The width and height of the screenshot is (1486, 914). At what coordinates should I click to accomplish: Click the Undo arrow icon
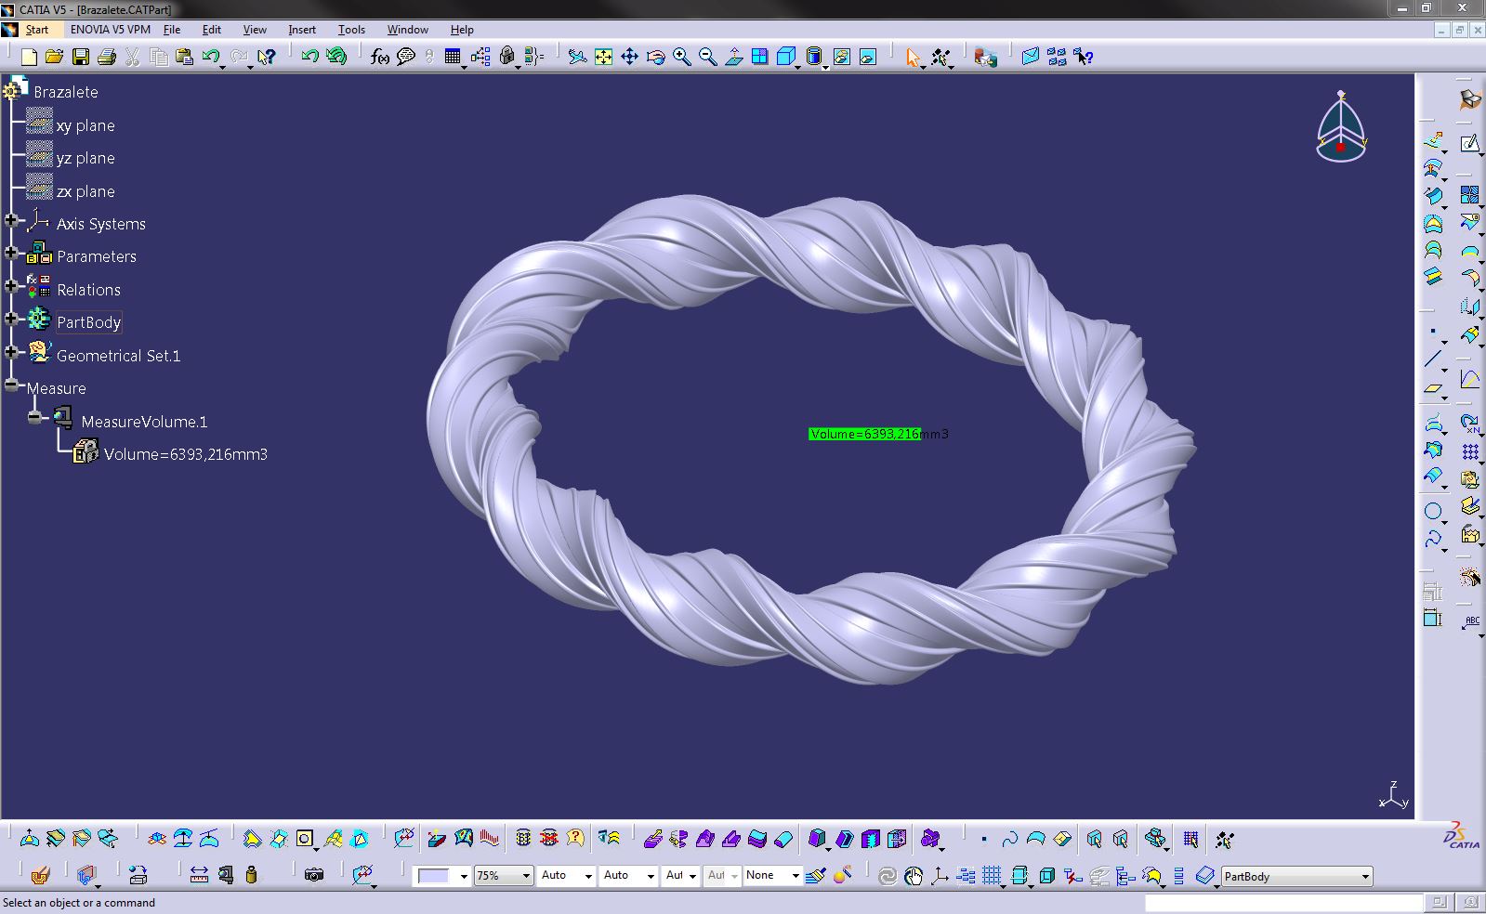210,58
